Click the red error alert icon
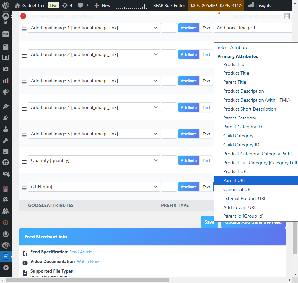 click(x=23, y=16)
